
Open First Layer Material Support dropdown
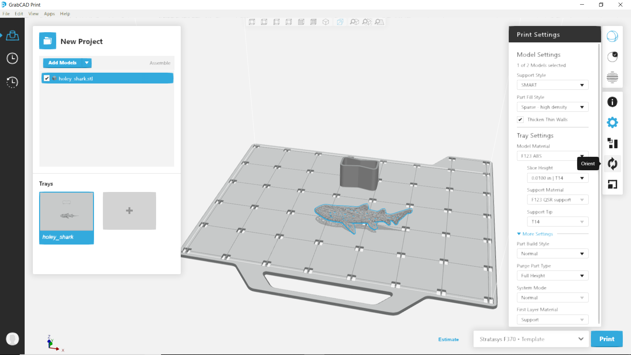coord(552,320)
